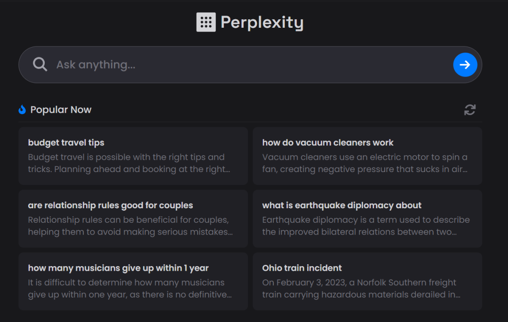The width and height of the screenshot is (508, 322).
Task: Click the vacuum cleaners electric motor snippet
Action: 365,163
